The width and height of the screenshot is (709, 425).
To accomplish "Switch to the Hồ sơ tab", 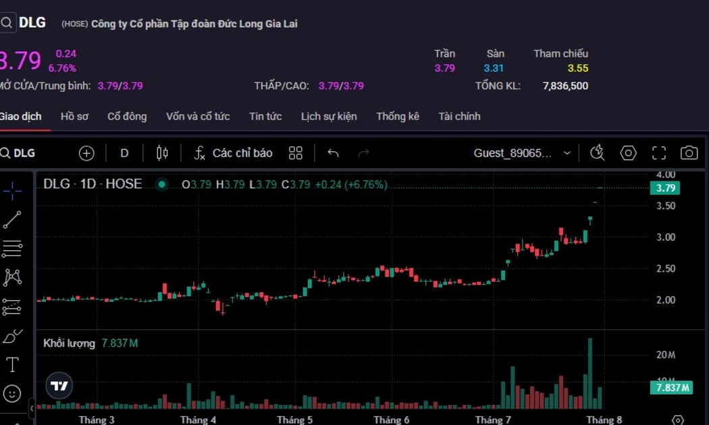I will click(74, 116).
